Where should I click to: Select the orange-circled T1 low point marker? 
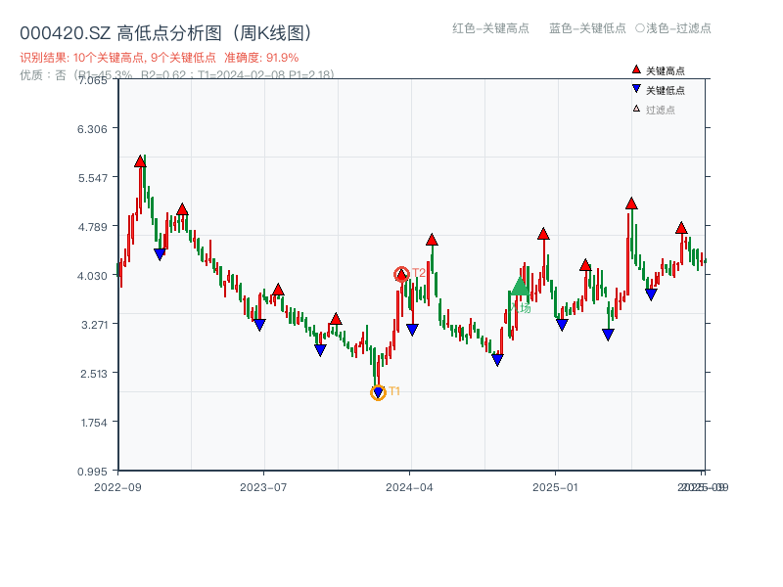tap(380, 390)
